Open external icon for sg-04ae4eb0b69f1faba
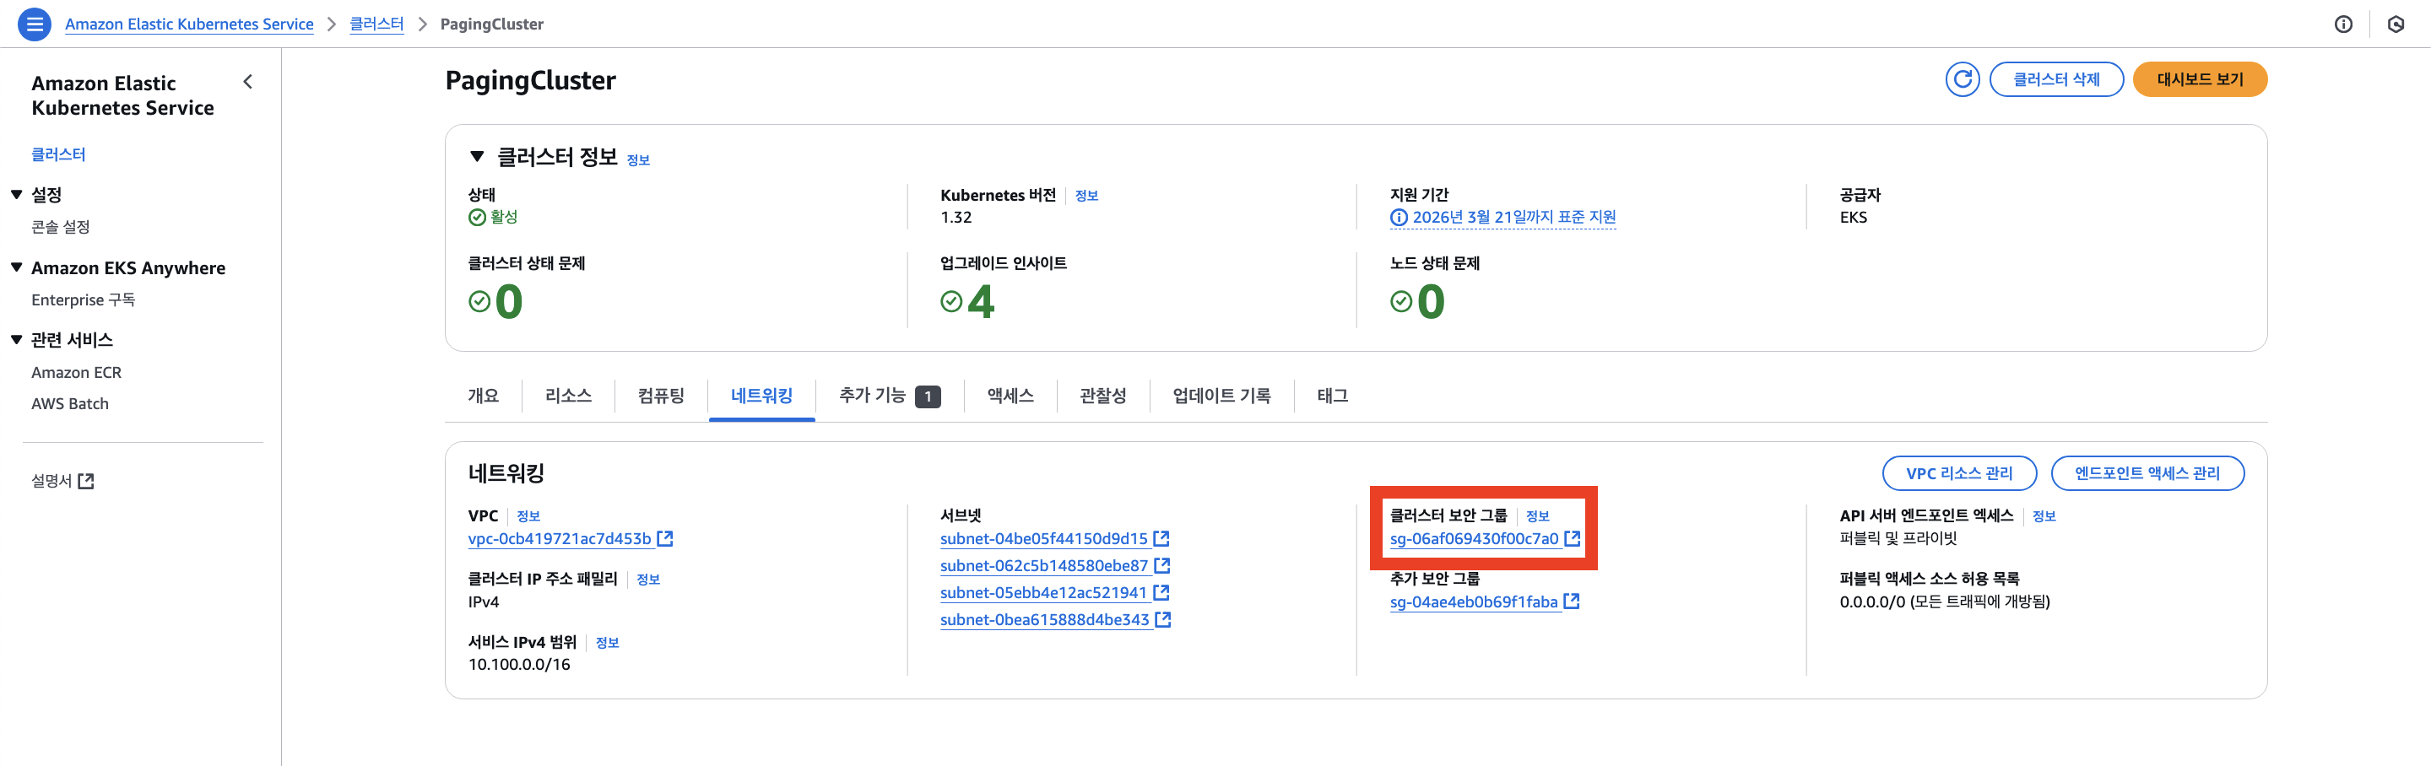The height and width of the screenshot is (766, 2431). coord(1571,601)
